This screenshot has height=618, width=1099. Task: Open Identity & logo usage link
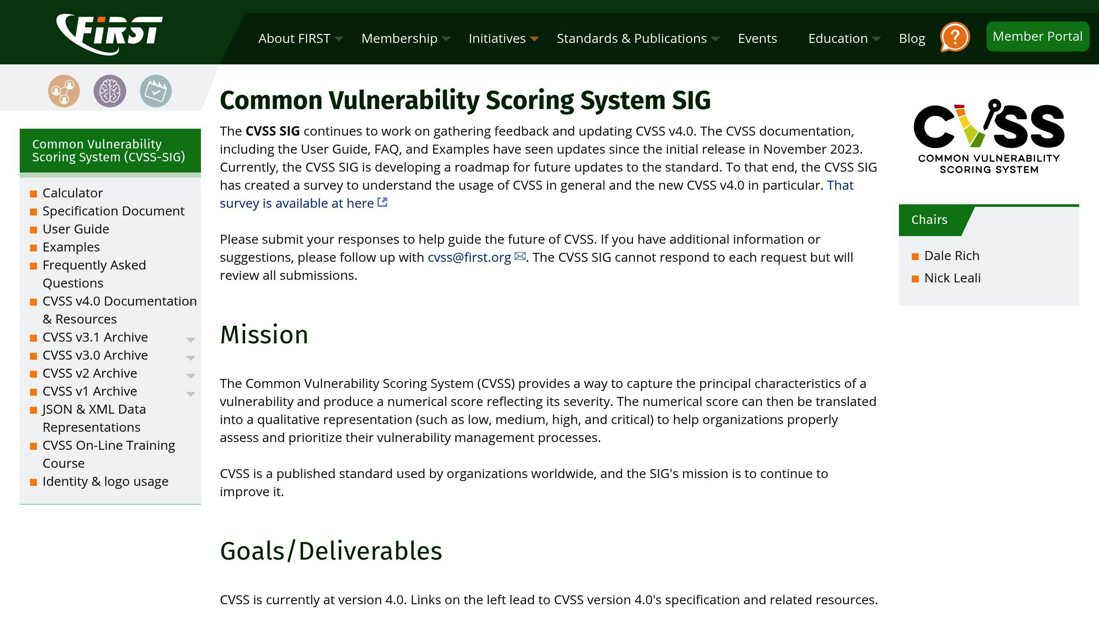[105, 482]
